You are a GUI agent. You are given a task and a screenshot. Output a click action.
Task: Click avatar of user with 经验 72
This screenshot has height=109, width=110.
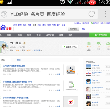coord(88,104)
